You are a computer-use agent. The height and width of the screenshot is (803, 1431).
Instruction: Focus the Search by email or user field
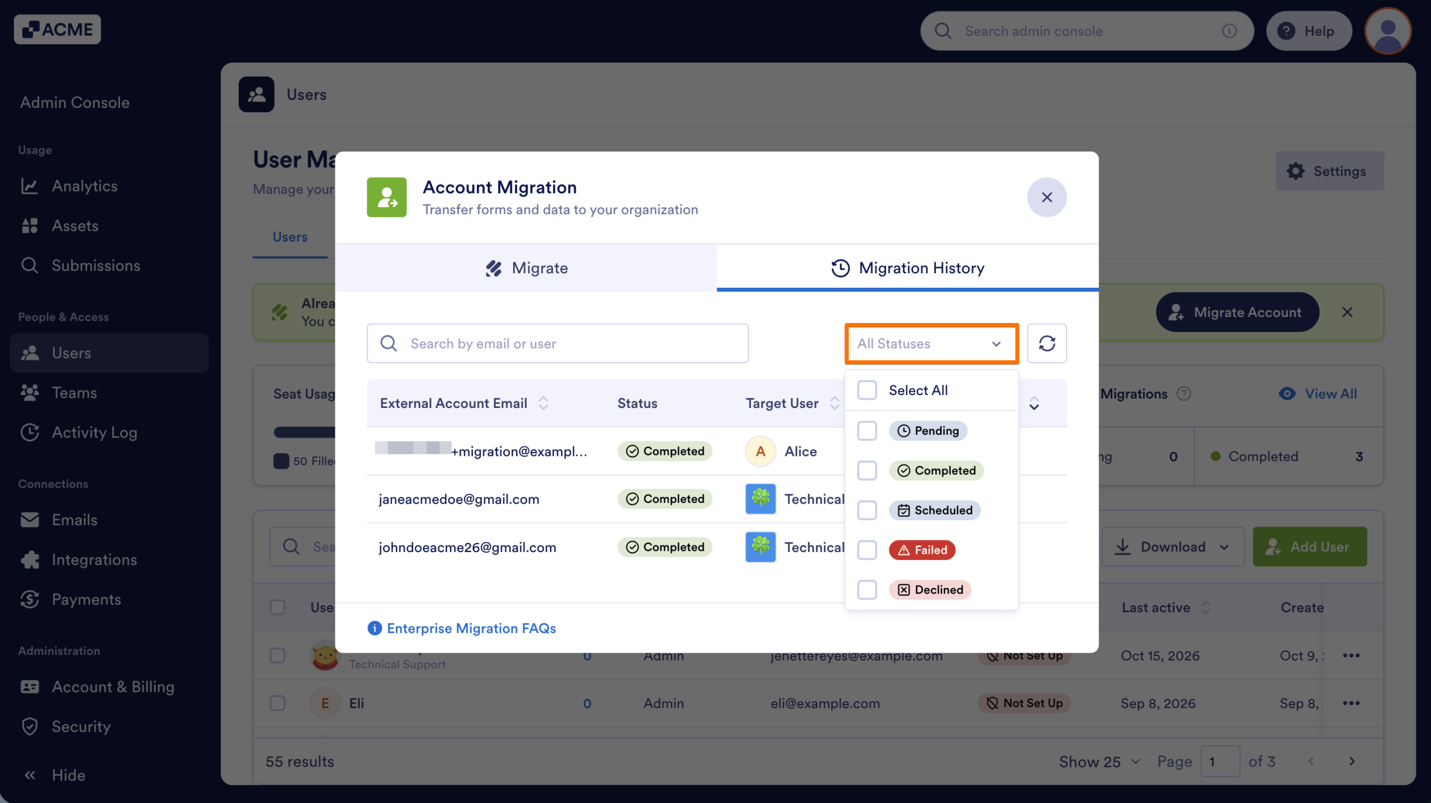click(x=557, y=344)
